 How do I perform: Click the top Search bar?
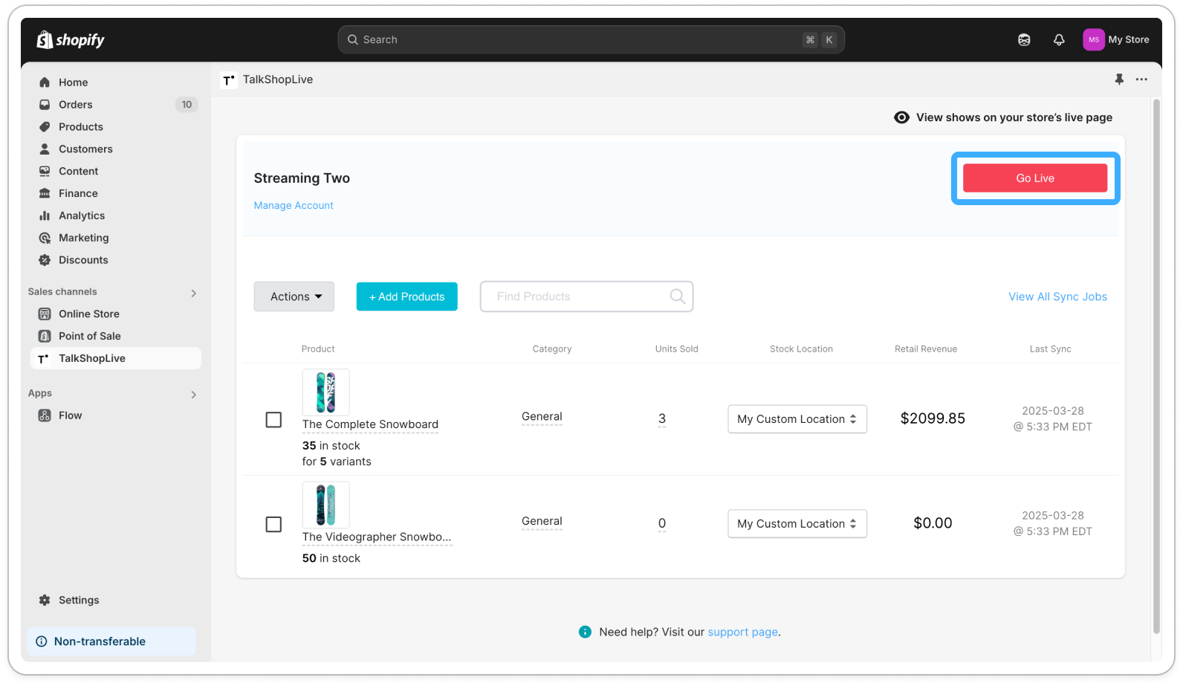click(591, 40)
